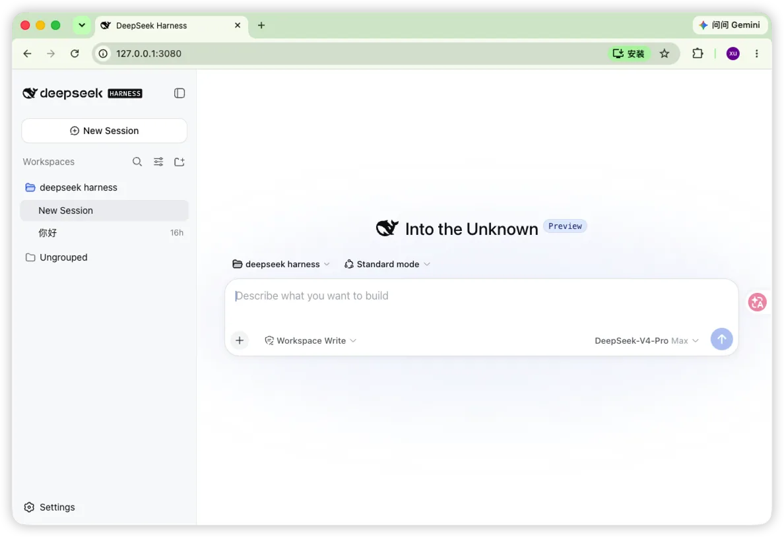
Task: Open workspace filter settings icon
Action: (x=158, y=162)
